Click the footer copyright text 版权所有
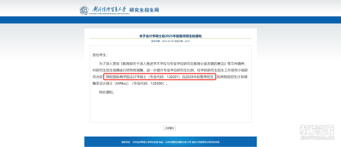 tap(125, 142)
